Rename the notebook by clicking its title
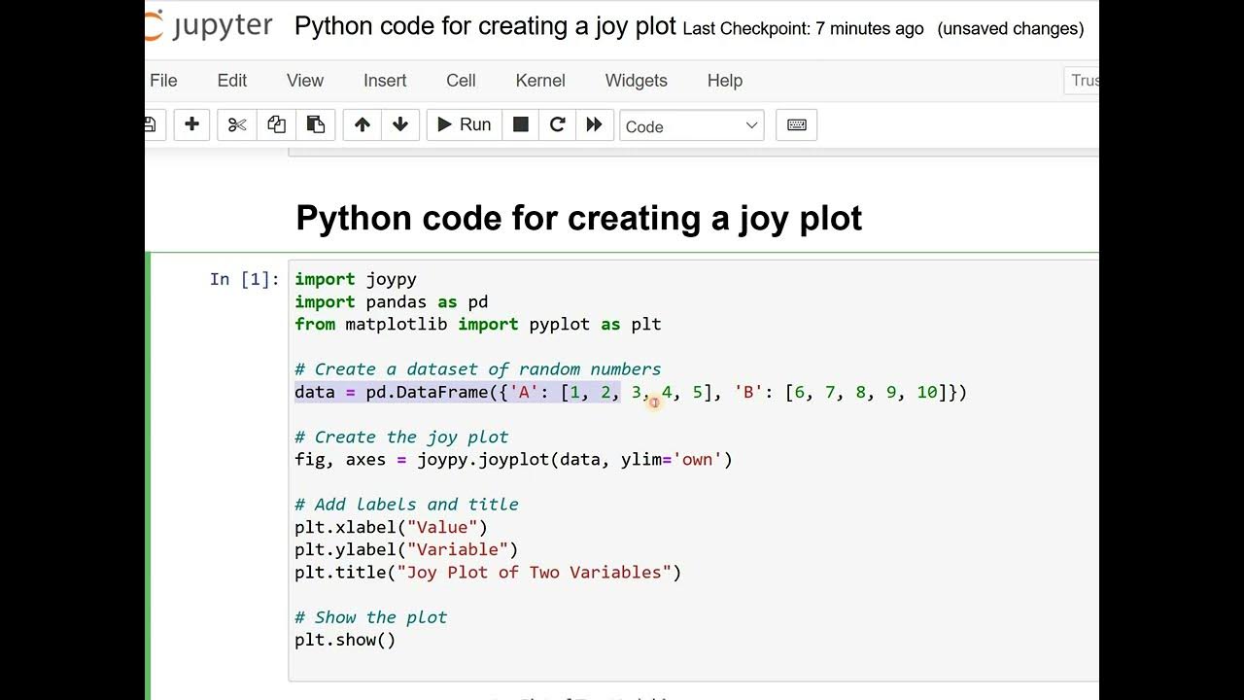 coord(485,26)
